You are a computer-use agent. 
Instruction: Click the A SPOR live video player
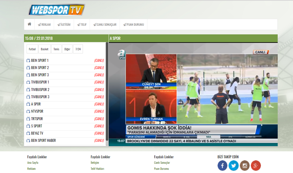(193, 94)
